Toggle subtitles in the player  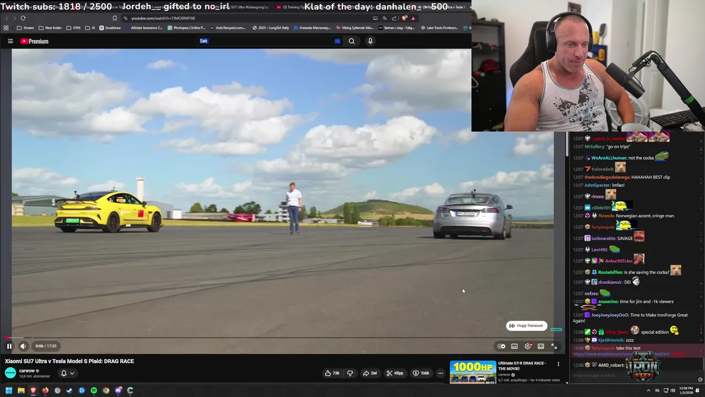(x=514, y=346)
